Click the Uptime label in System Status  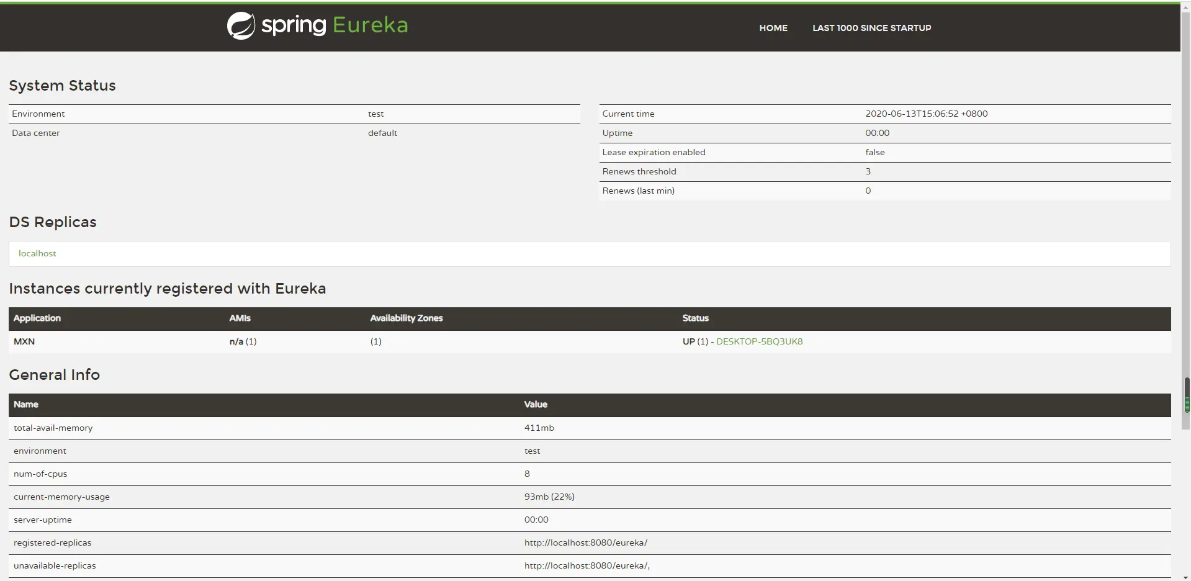[x=618, y=133]
